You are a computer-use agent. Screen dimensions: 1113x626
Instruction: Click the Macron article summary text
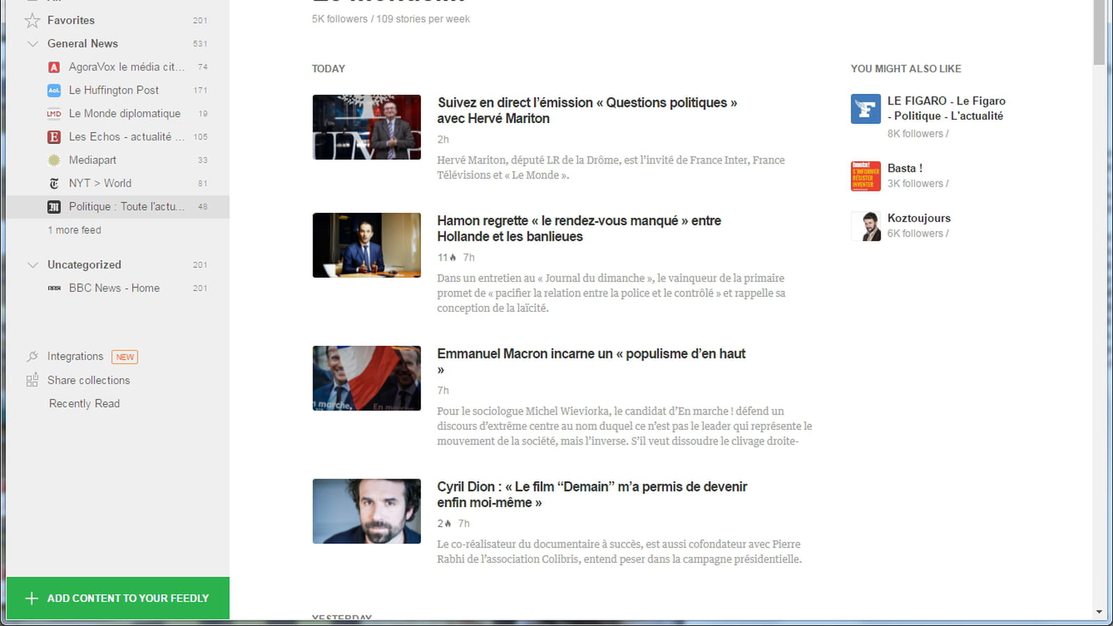click(624, 426)
